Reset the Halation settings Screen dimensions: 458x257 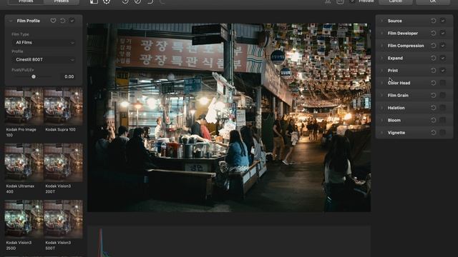click(433, 108)
